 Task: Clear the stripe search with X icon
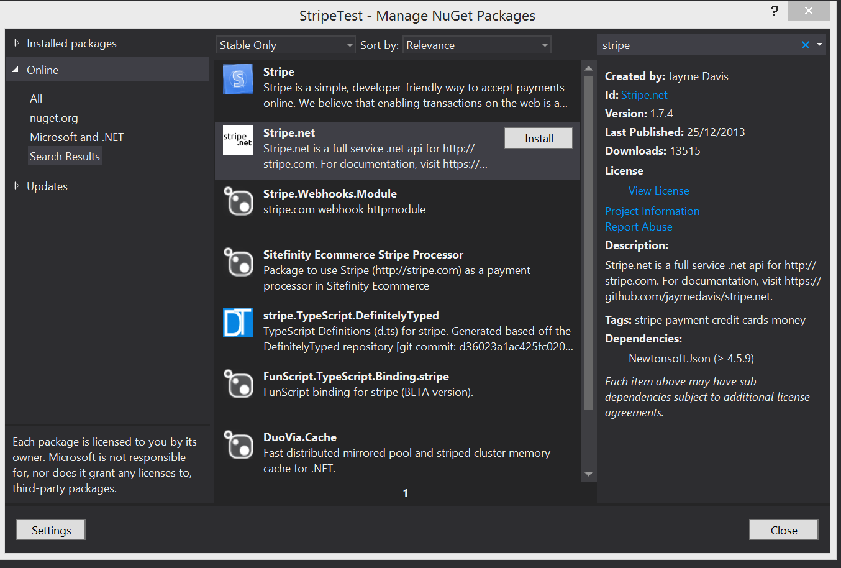click(x=806, y=45)
